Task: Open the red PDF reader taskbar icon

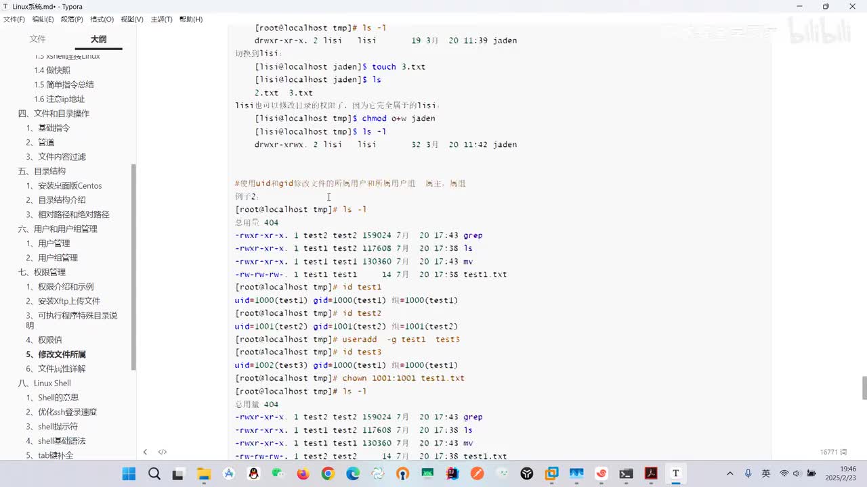Action: point(651,473)
